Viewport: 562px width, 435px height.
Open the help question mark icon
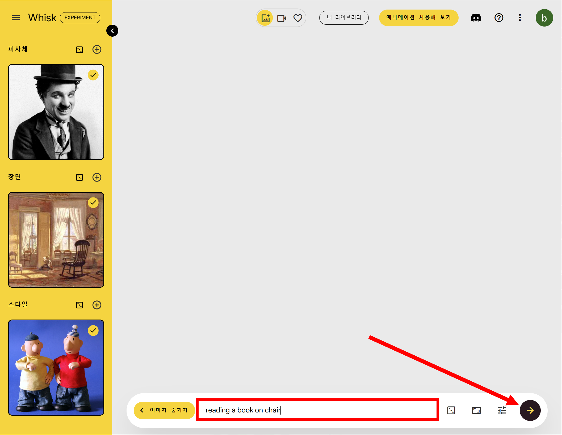pos(499,18)
